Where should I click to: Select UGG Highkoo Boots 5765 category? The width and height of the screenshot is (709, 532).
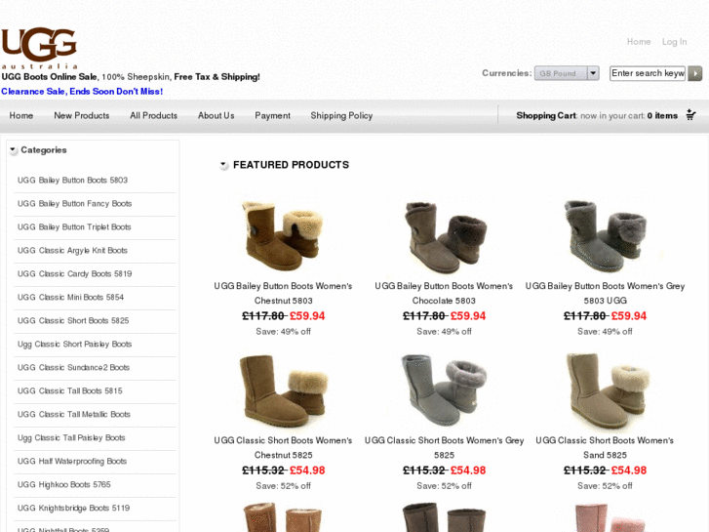coord(63,484)
